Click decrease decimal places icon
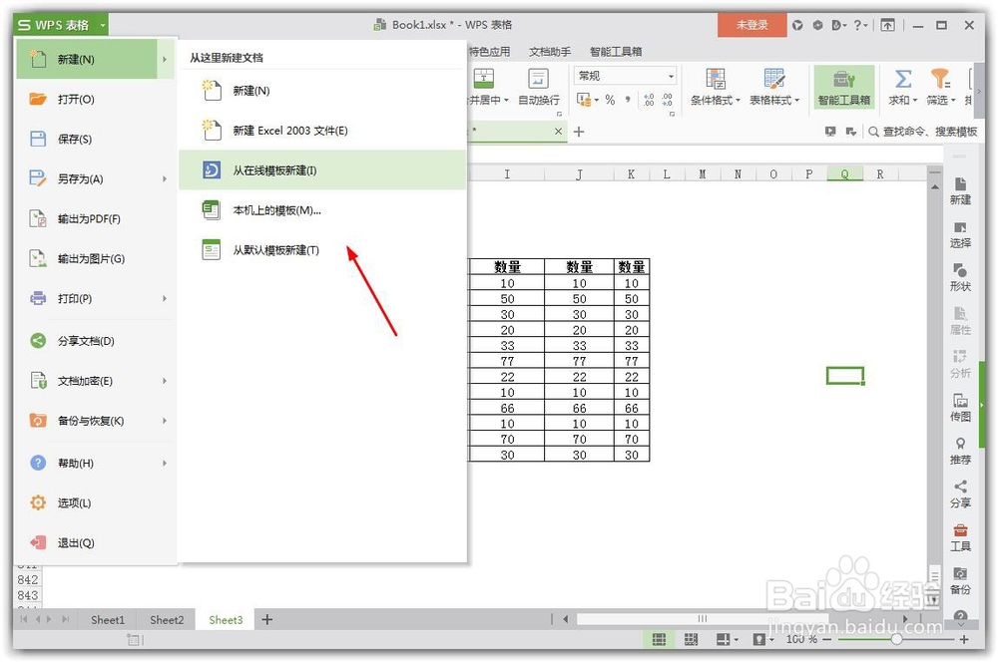998x662 pixels. pyautogui.click(x=667, y=100)
